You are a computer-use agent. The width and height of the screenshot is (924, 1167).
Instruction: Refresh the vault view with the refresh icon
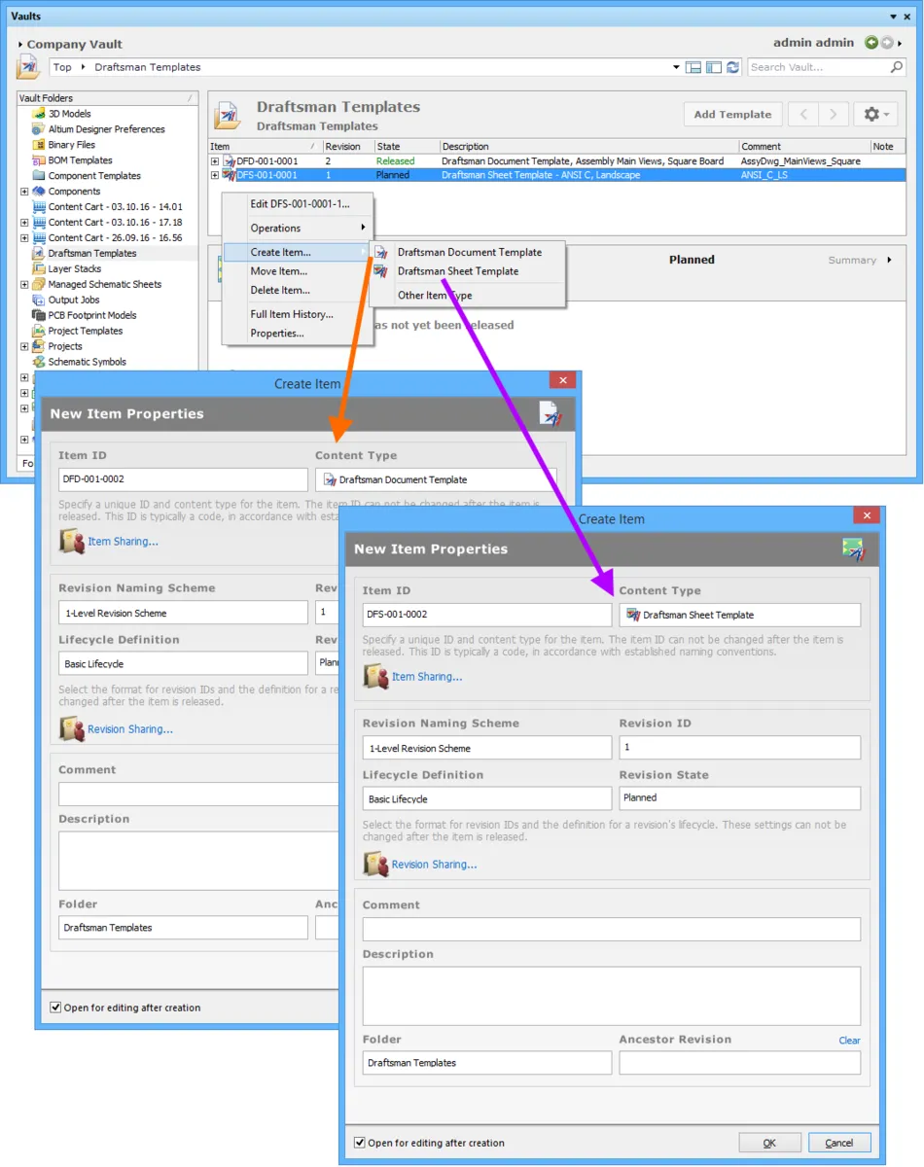pyautogui.click(x=732, y=67)
